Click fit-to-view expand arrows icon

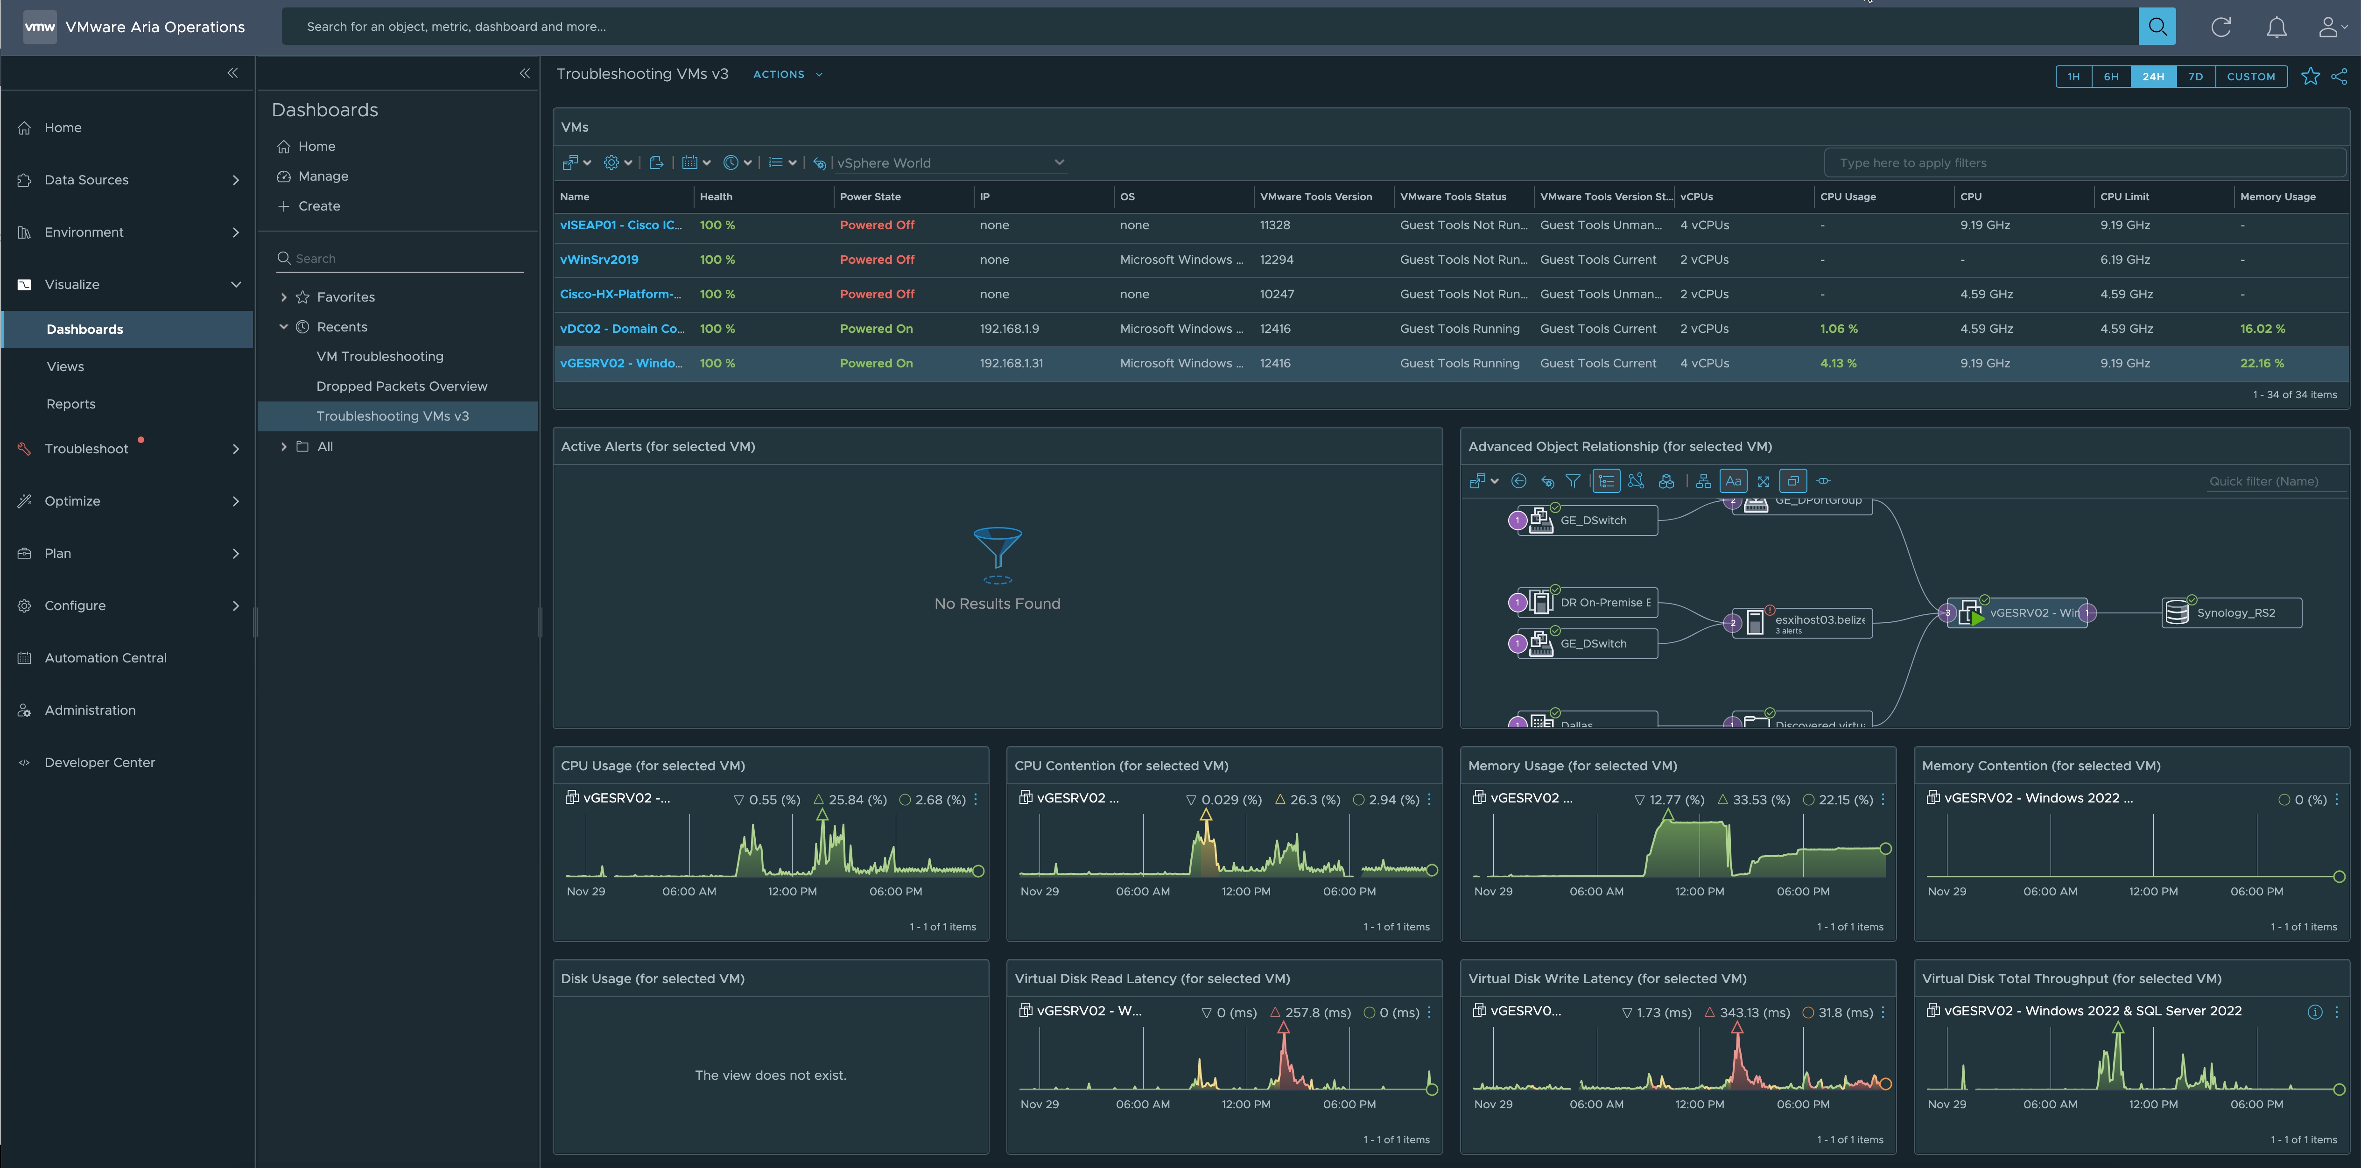1764,480
